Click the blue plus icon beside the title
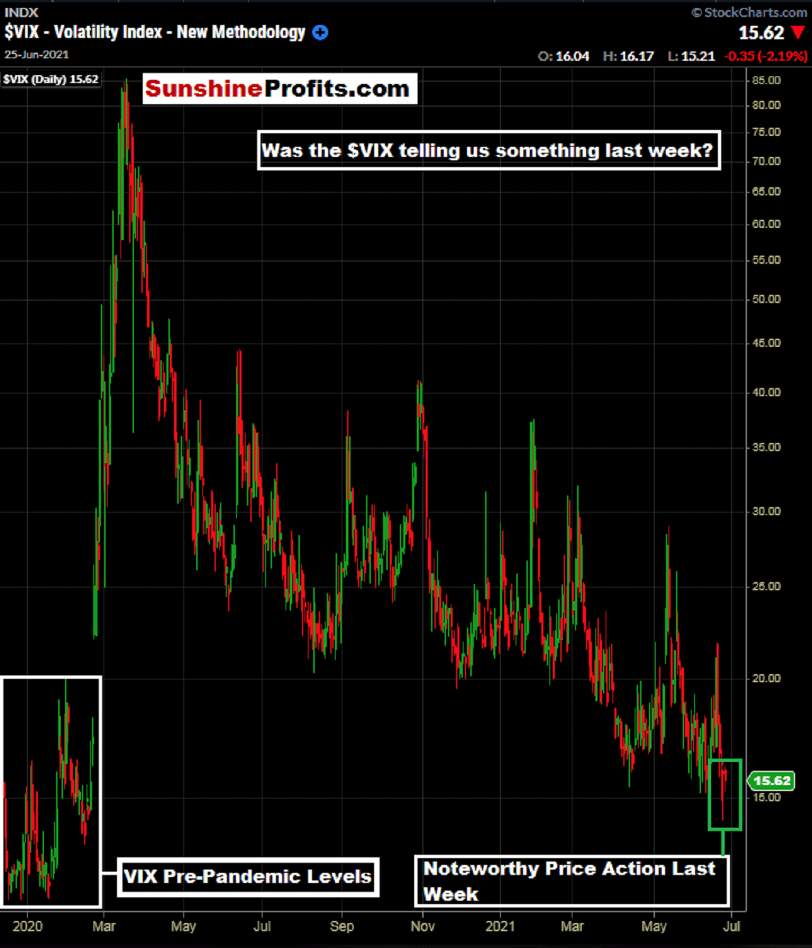 pos(320,32)
